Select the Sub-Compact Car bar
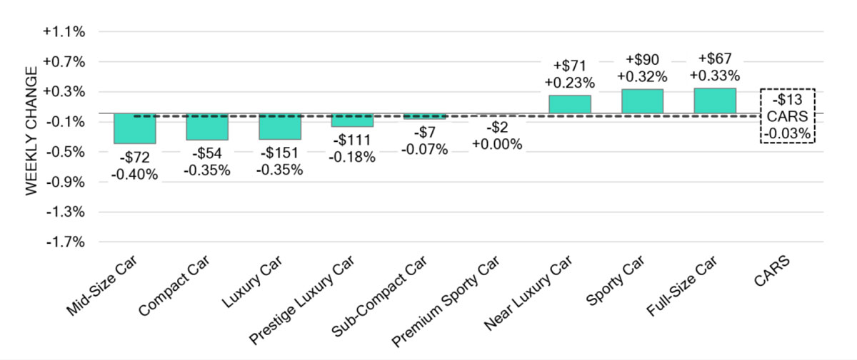 point(424,115)
